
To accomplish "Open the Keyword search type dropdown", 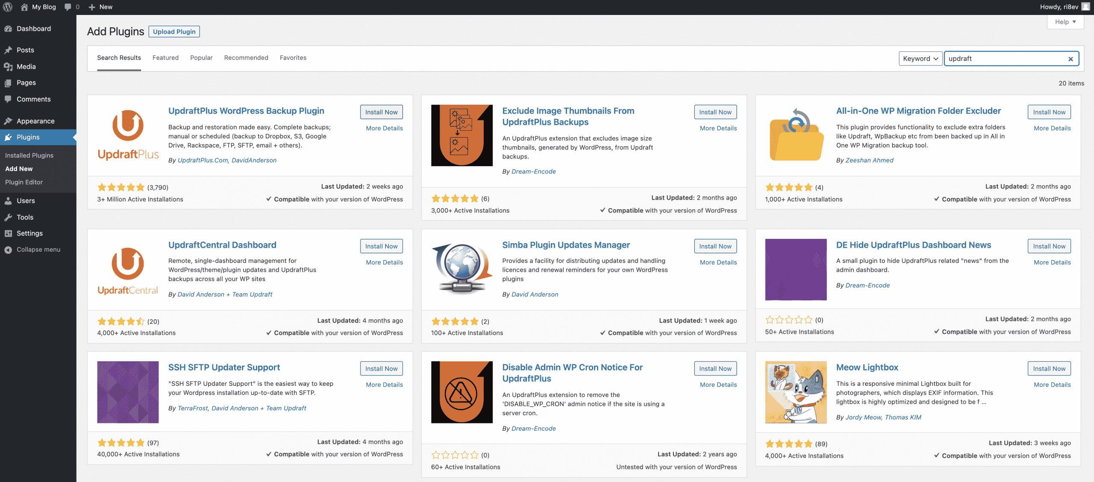I will pos(920,59).
